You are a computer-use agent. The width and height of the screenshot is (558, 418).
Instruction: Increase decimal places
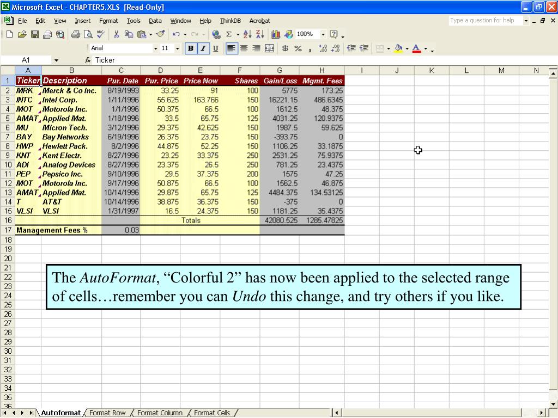(x=323, y=48)
